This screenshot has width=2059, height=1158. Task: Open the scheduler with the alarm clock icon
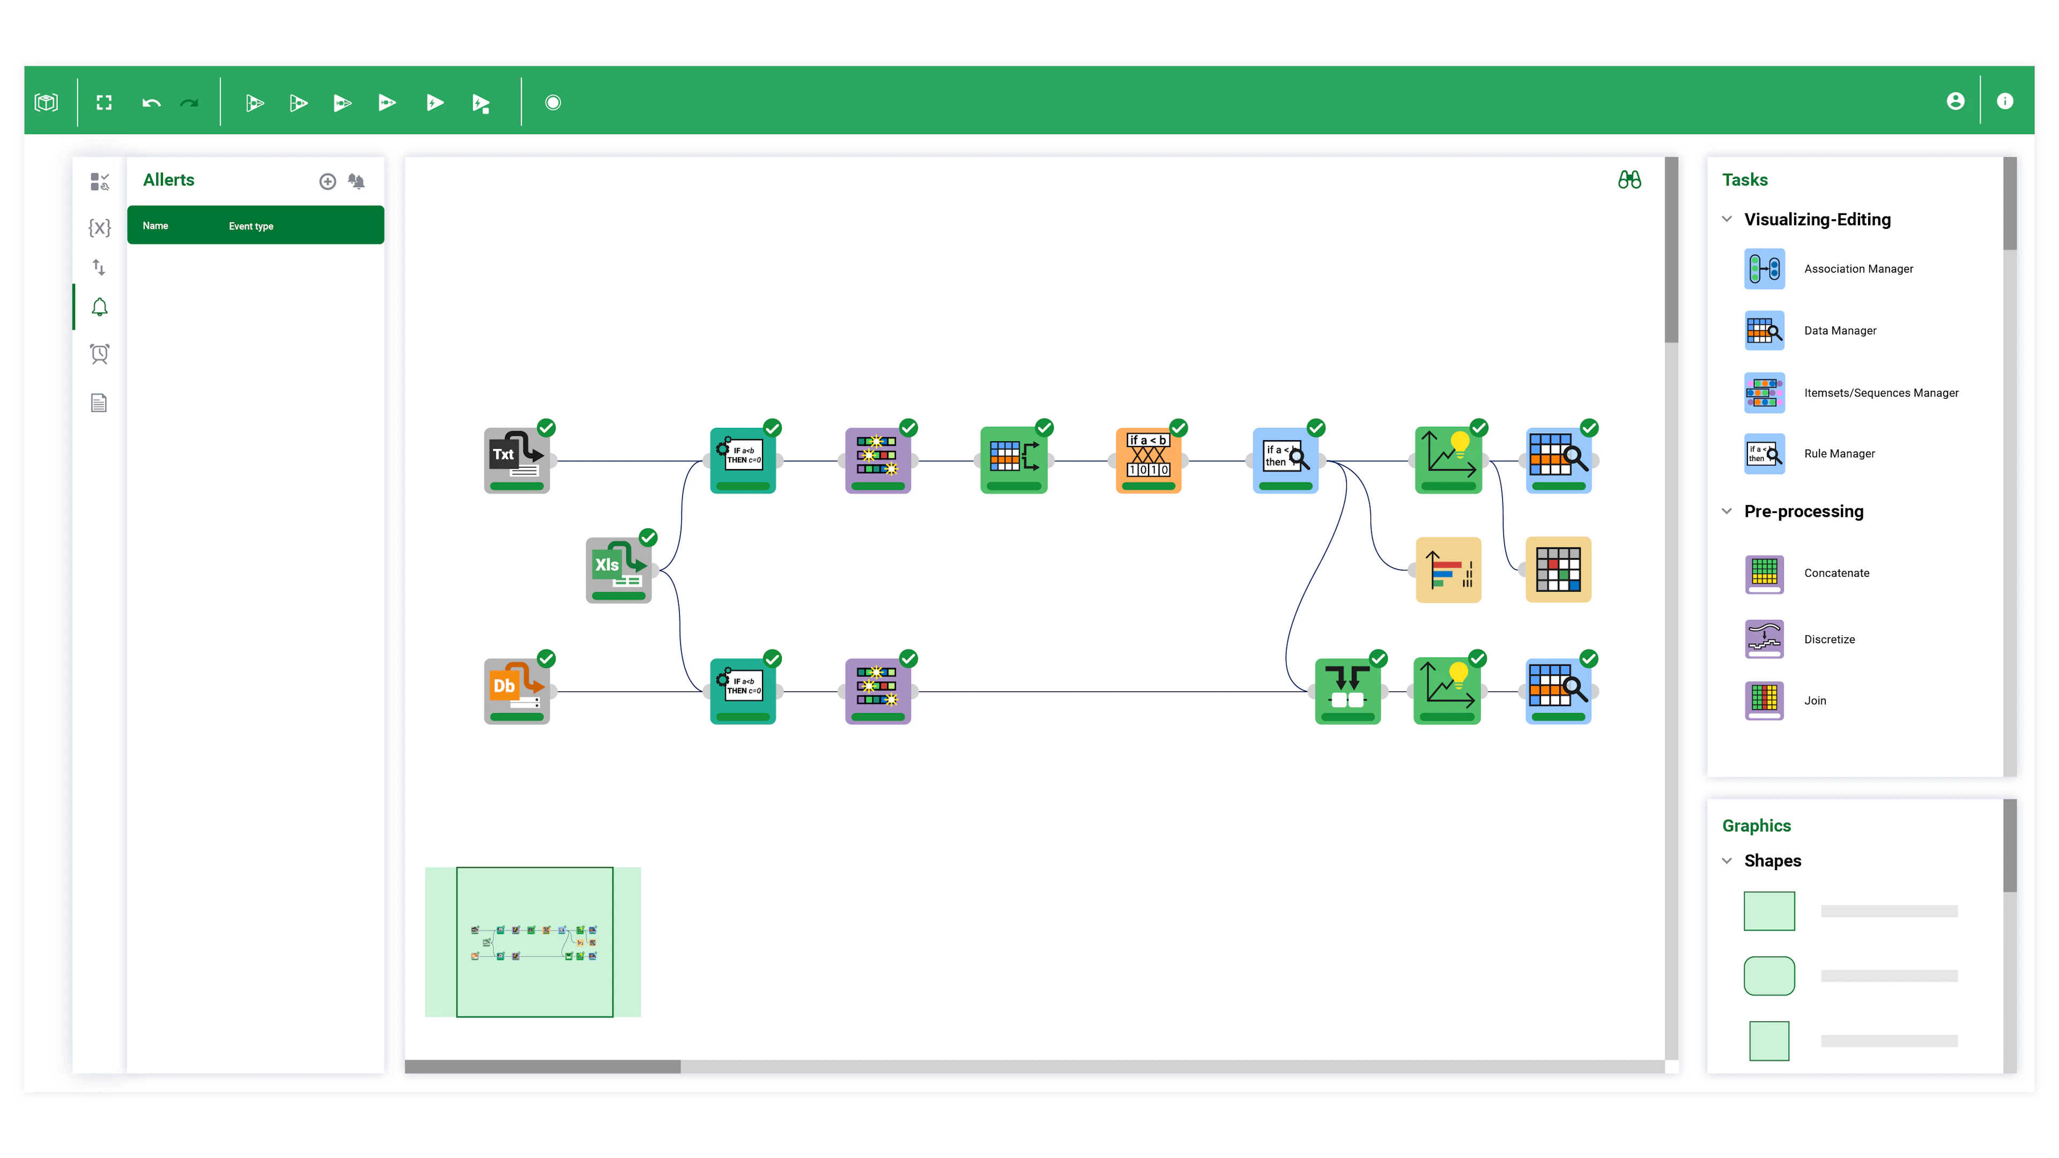click(99, 353)
